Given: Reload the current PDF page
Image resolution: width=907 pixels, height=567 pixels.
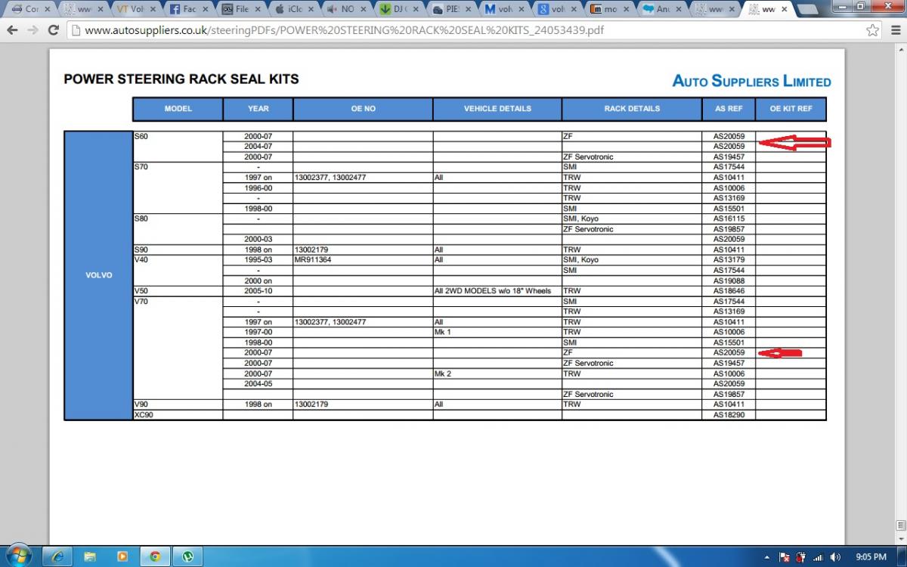Looking at the screenshot, I should coord(53,31).
